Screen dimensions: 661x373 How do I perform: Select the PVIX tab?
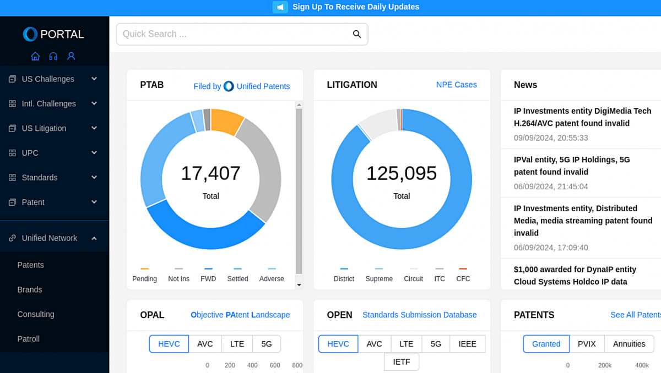pyautogui.click(x=587, y=344)
